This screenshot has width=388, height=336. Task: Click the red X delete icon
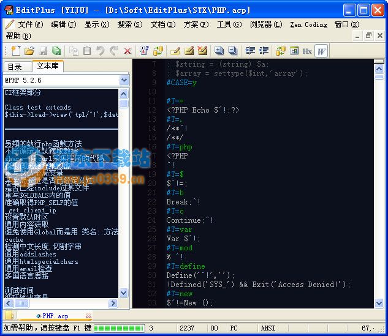127,51
